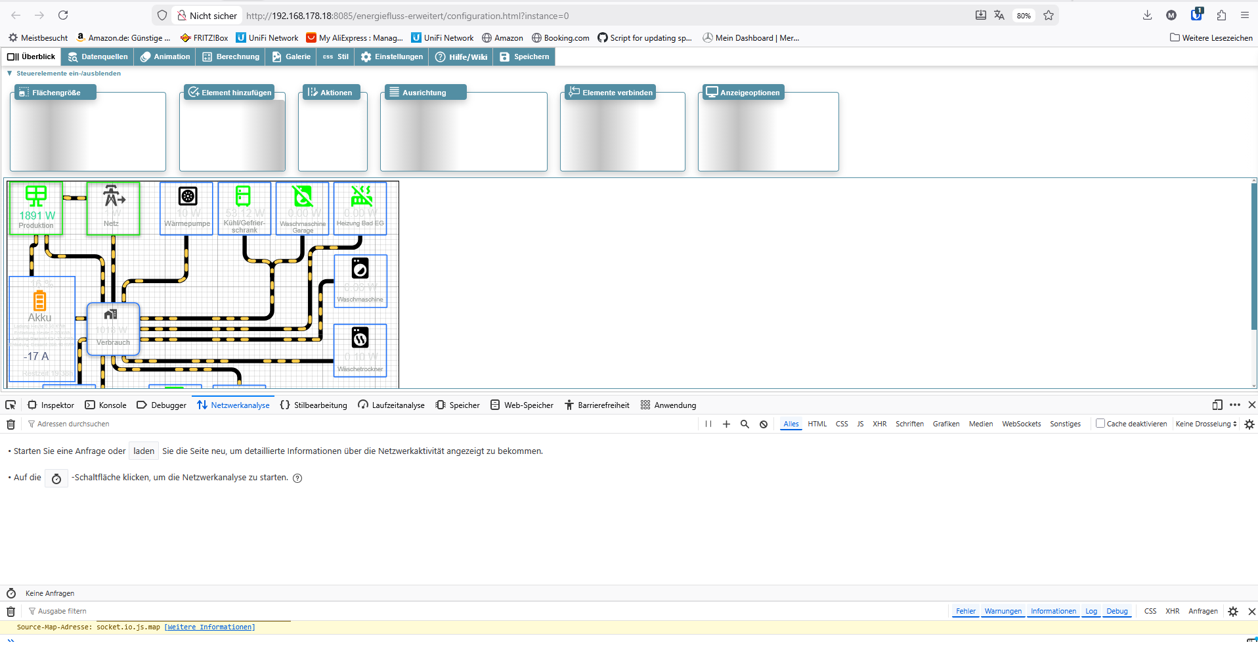This screenshot has height=655, width=1258.
Task: Toggle the Warnungen console filter
Action: 1003,611
